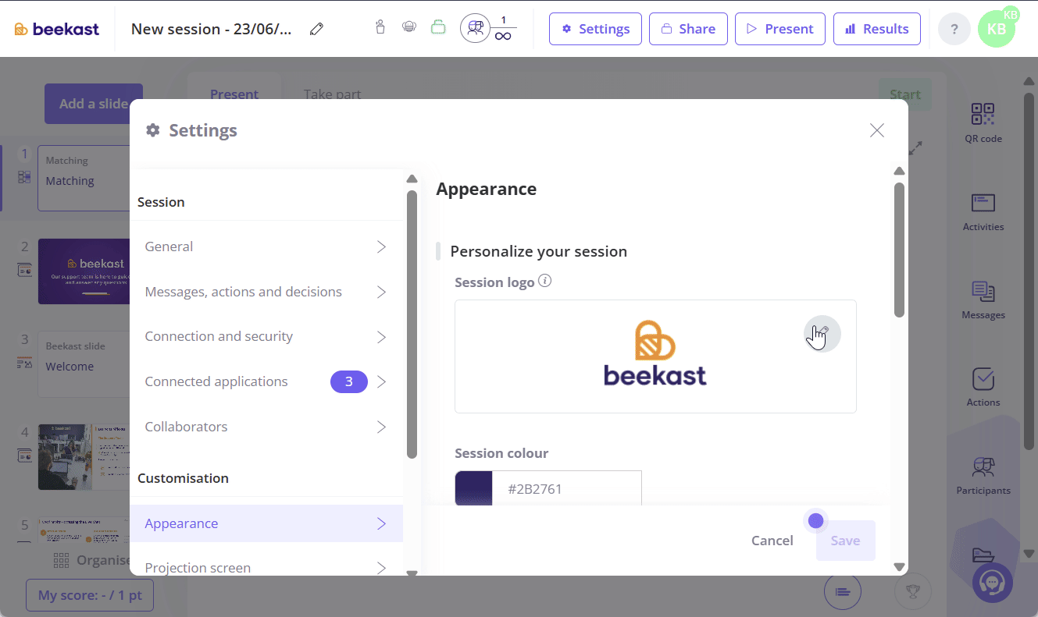Open Messages sidebar panel
The width and height of the screenshot is (1038, 617).
tap(983, 300)
